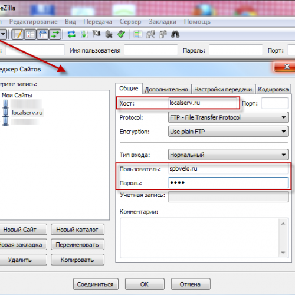The width and height of the screenshot is (295, 295).
Task: Click the Соединиться button
Action: pyautogui.click(x=96, y=284)
